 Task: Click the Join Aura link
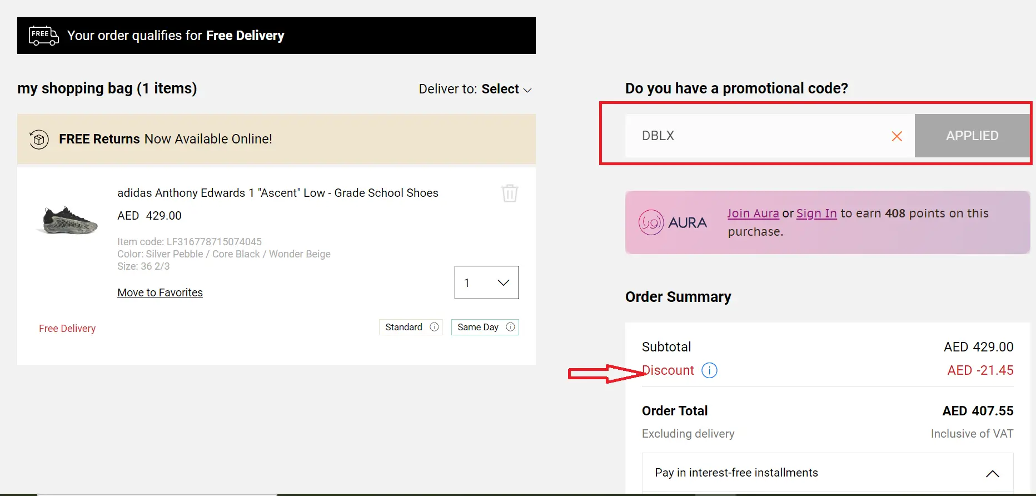tap(753, 213)
